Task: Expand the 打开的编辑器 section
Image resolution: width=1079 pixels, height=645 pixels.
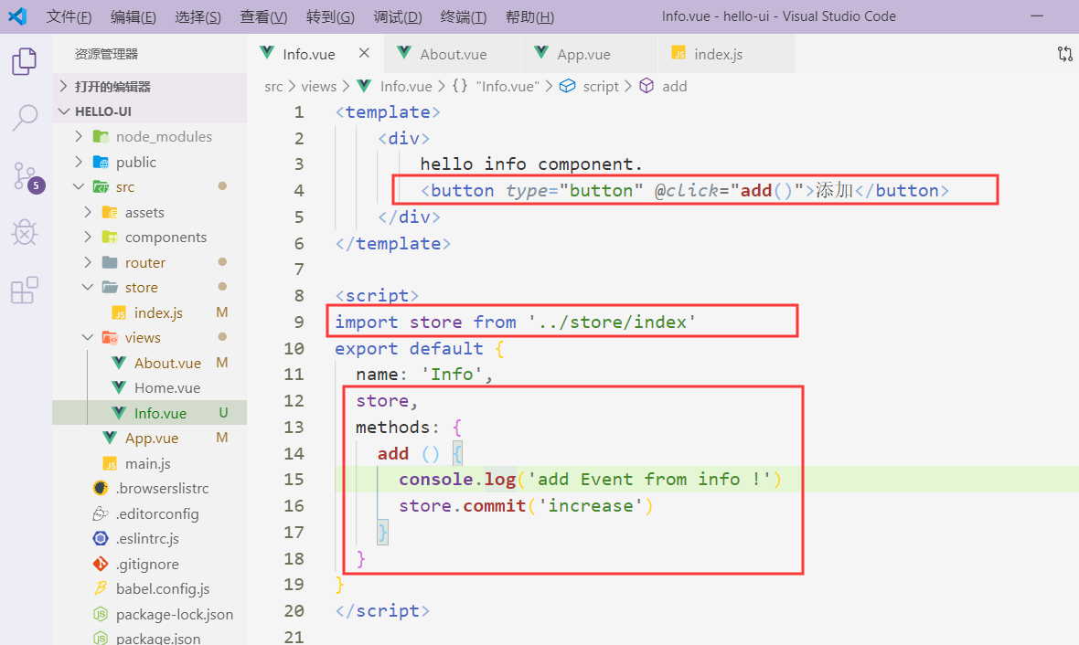Action: tap(149, 87)
